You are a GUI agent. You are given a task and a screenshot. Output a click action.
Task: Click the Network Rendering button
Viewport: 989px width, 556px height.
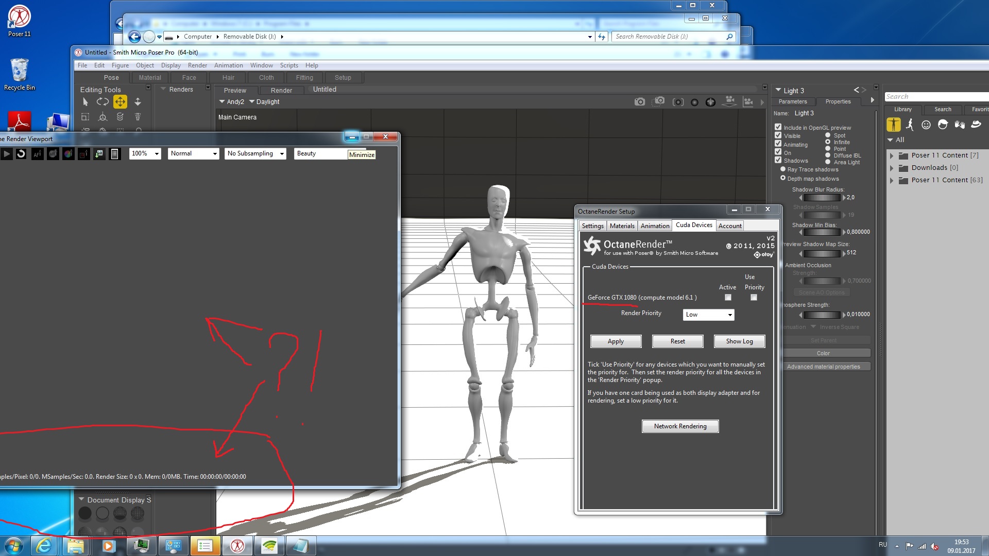pos(680,426)
